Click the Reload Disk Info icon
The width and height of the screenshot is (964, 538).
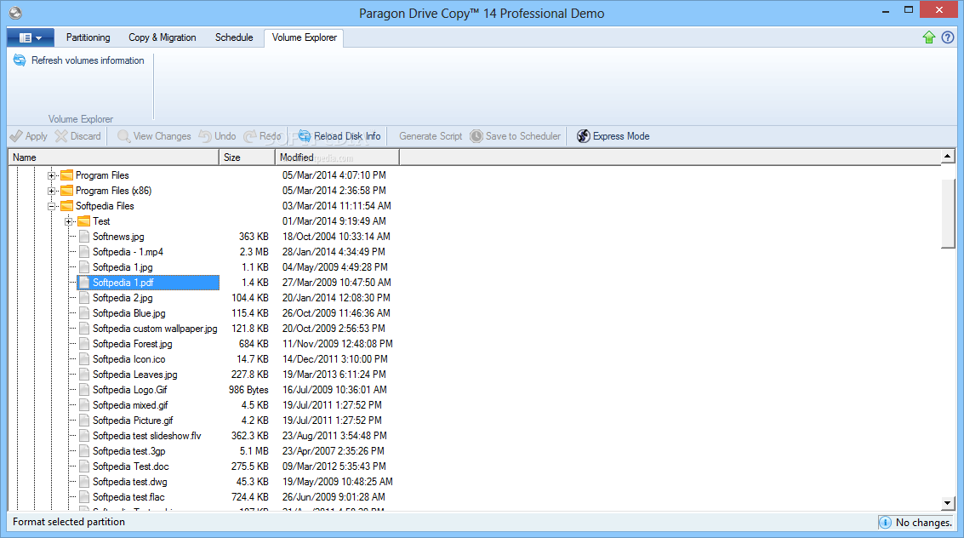coord(305,136)
